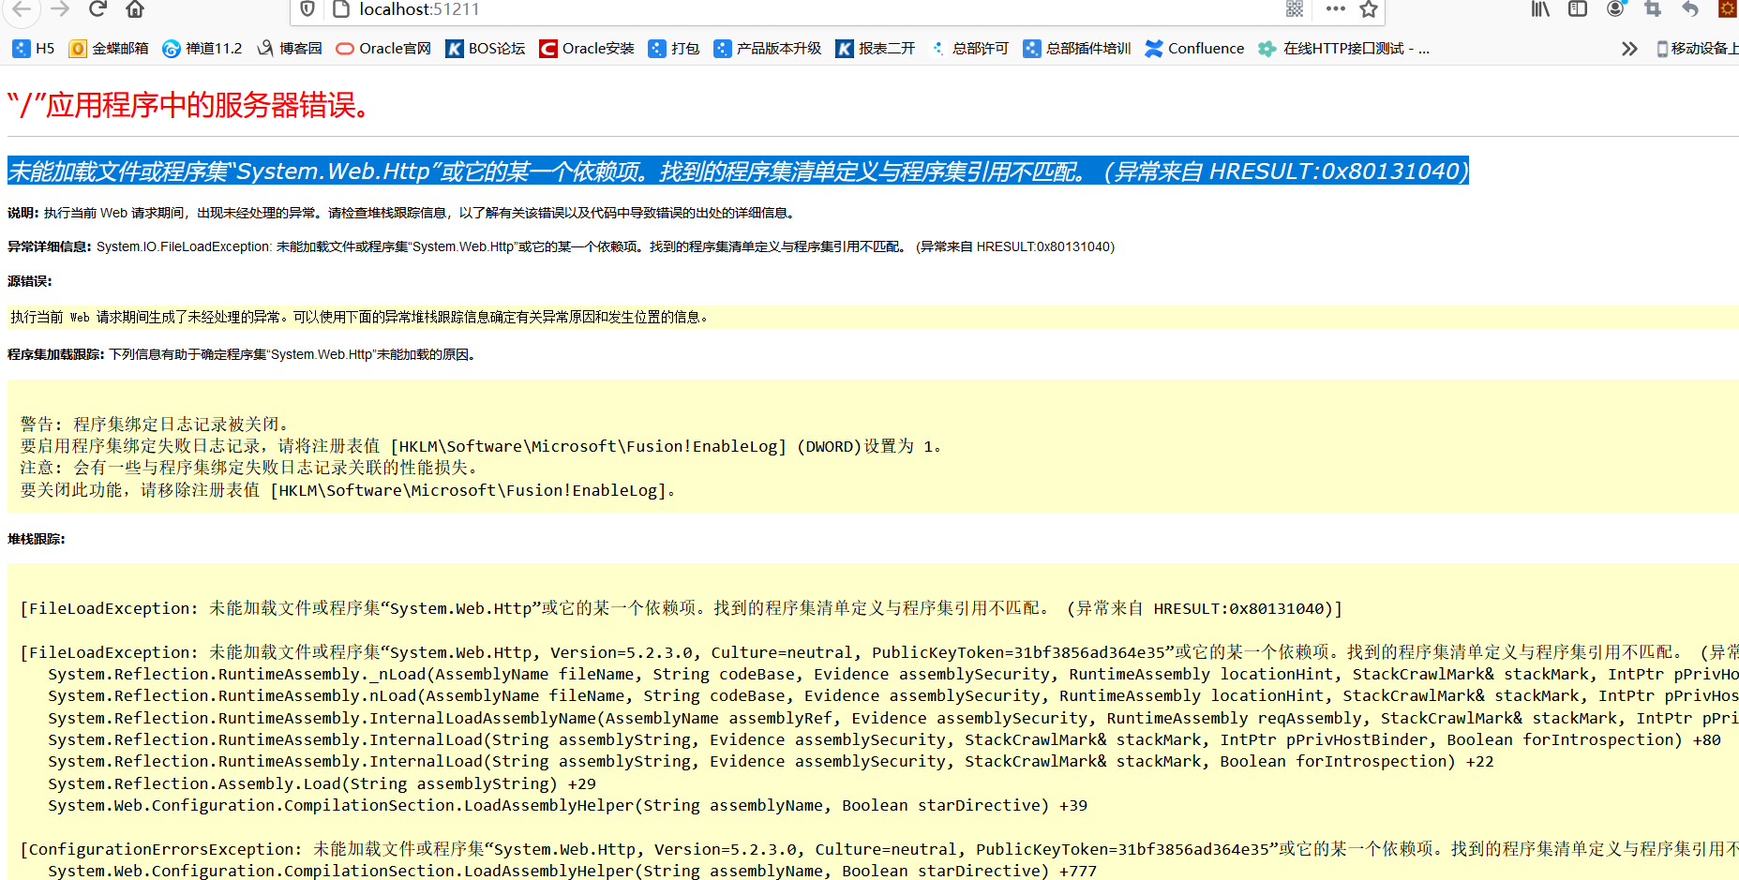This screenshot has width=1739, height=880.
Task: Bookmark this page with the star
Action: click(1369, 9)
